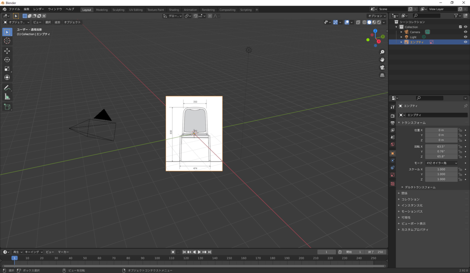The height and width of the screenshot is (273, 470).
Task: Open the レンダー menu
Action: click(x=39, y=9)
